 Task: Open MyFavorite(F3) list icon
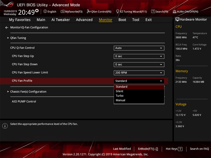[62, 11]
